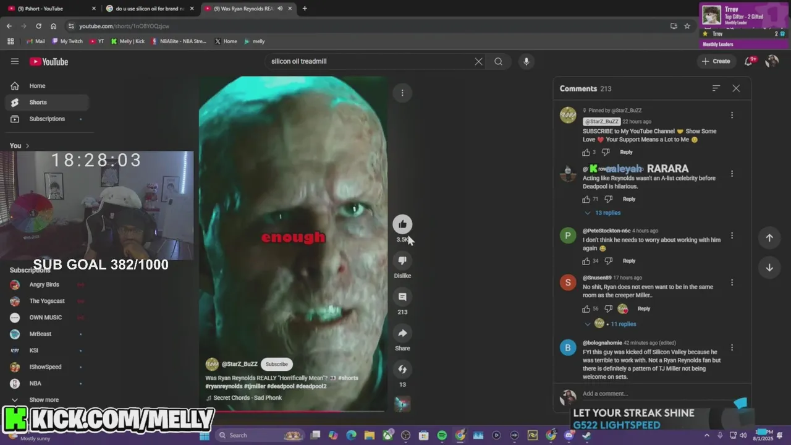Click the Windows taskbar Search box
Viewport: 791px width, 445px height.
[x=260, y=435]
